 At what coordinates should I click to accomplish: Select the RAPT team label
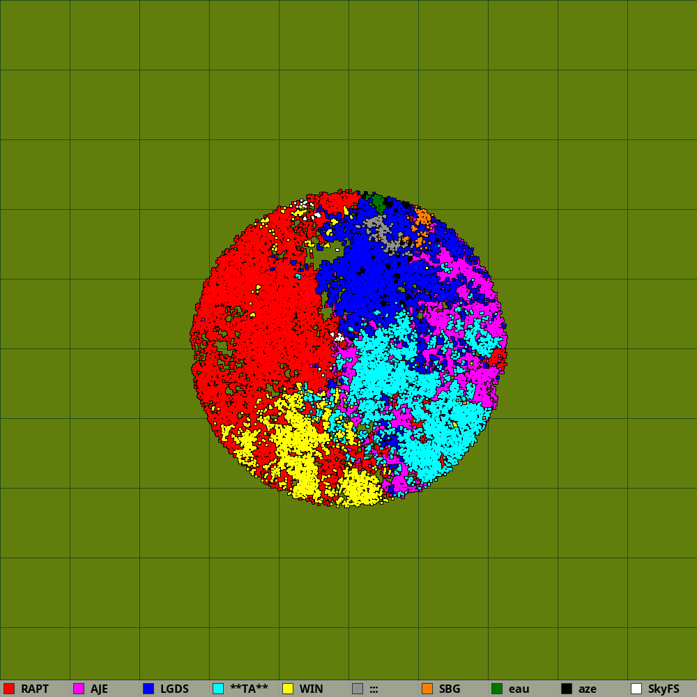click(x=35, y=689)
